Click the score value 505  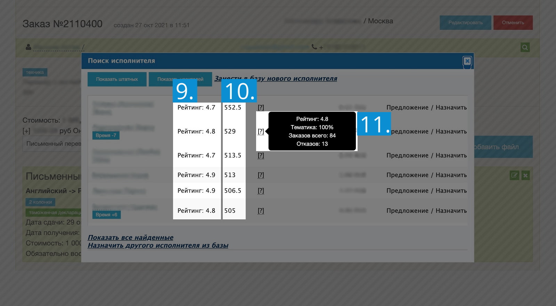point(230,211)
